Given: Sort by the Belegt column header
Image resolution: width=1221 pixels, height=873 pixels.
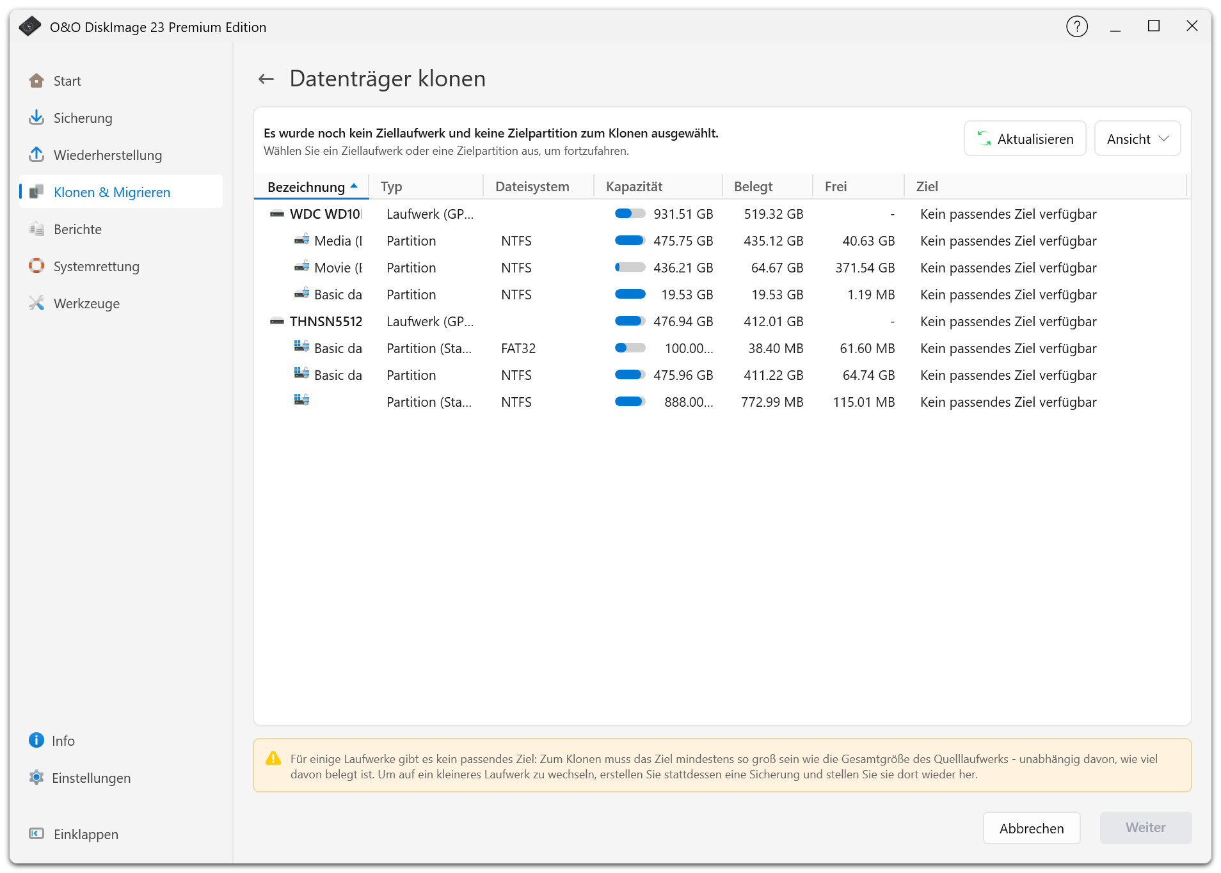Looking at the screenshot, I should coord(767,187).
